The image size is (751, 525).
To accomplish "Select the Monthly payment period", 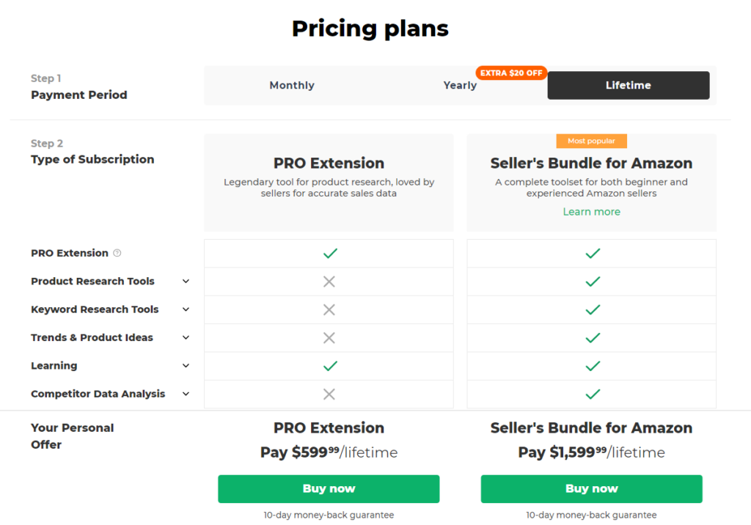I will [x=292, y=85].
